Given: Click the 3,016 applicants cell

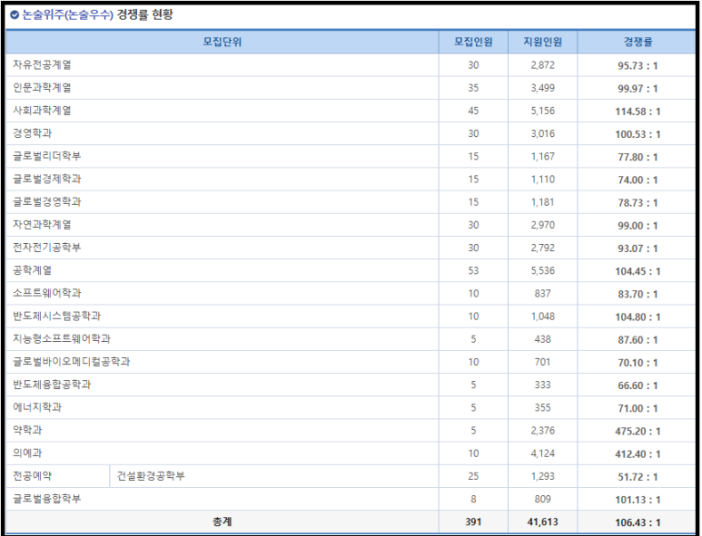Looking at the screenshot, I should [x=542, y=133].
